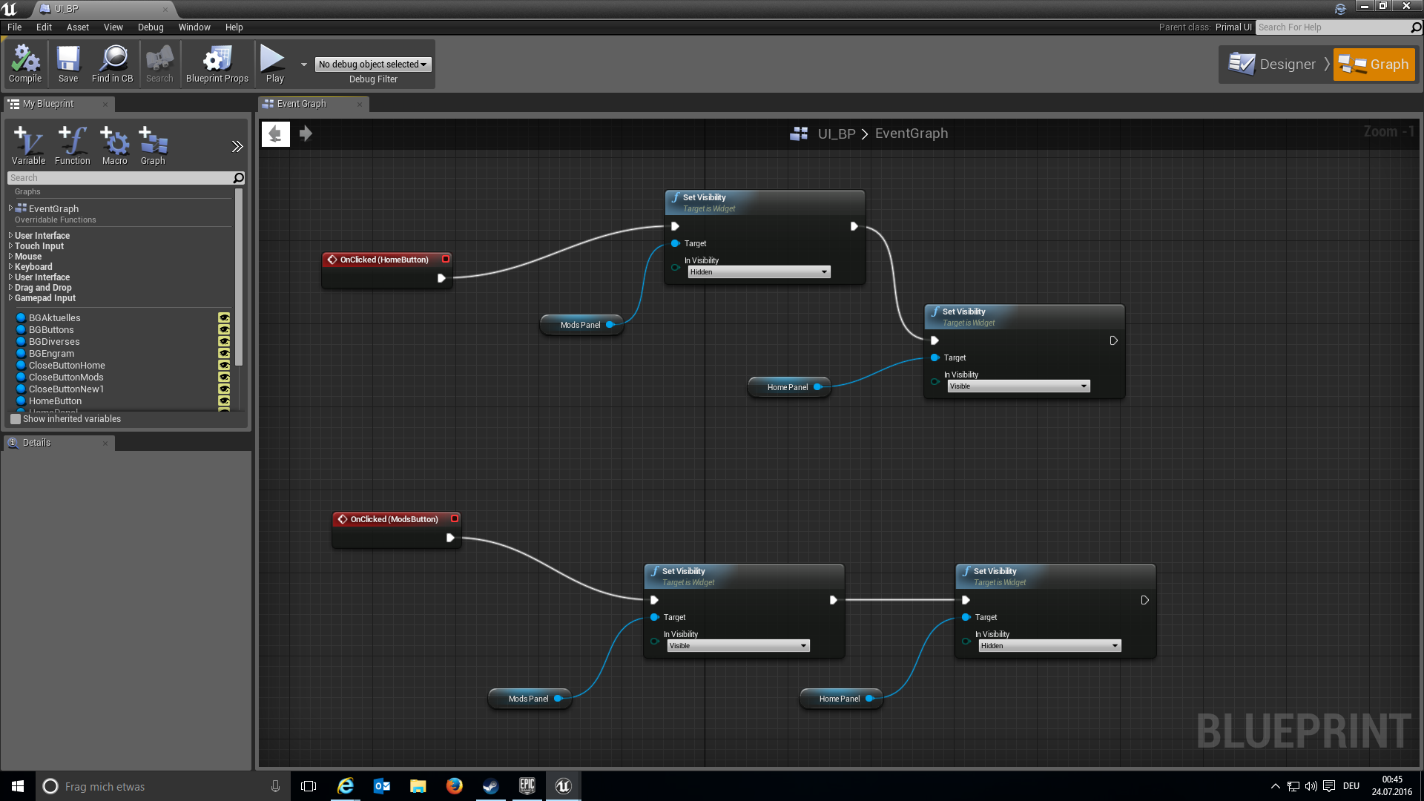The width and height of the screenshot is (1424, 801).
Task: Click the magnifier icon in My Blueprint search
Action: pyautogui.click(x=238, y=178)
